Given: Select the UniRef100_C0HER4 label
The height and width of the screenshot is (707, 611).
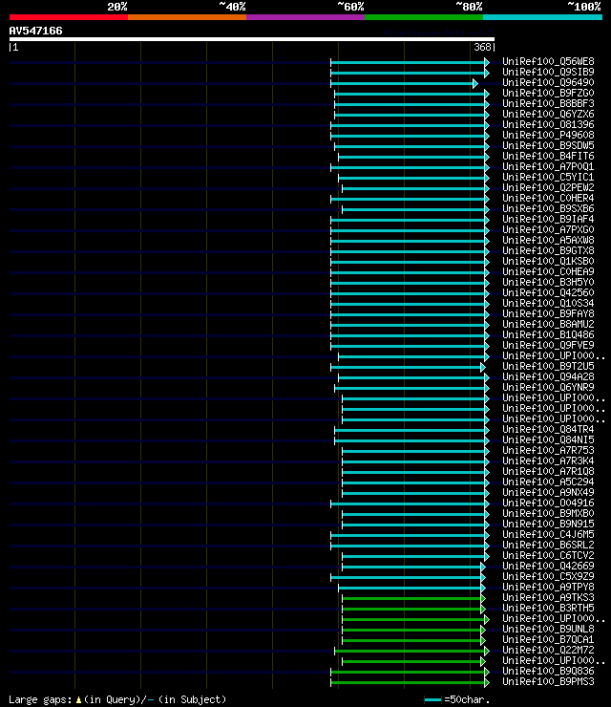Looking at the screenshot, I should 548,198.
